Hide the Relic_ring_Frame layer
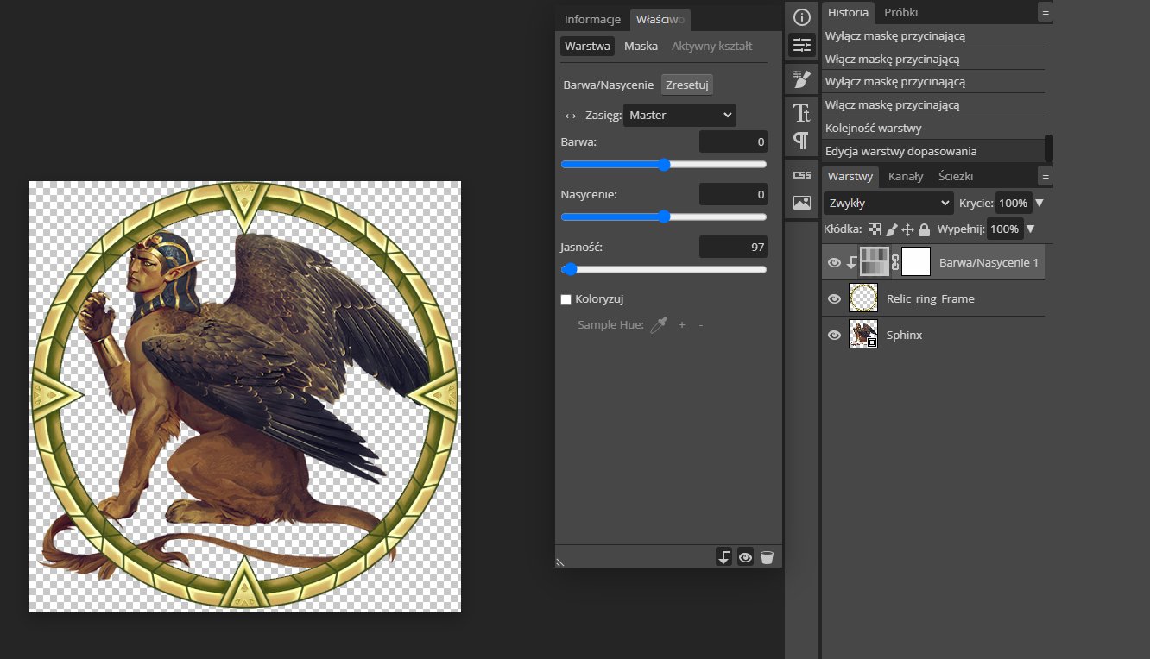The image size is (1150, 659). tap(833, 298)
